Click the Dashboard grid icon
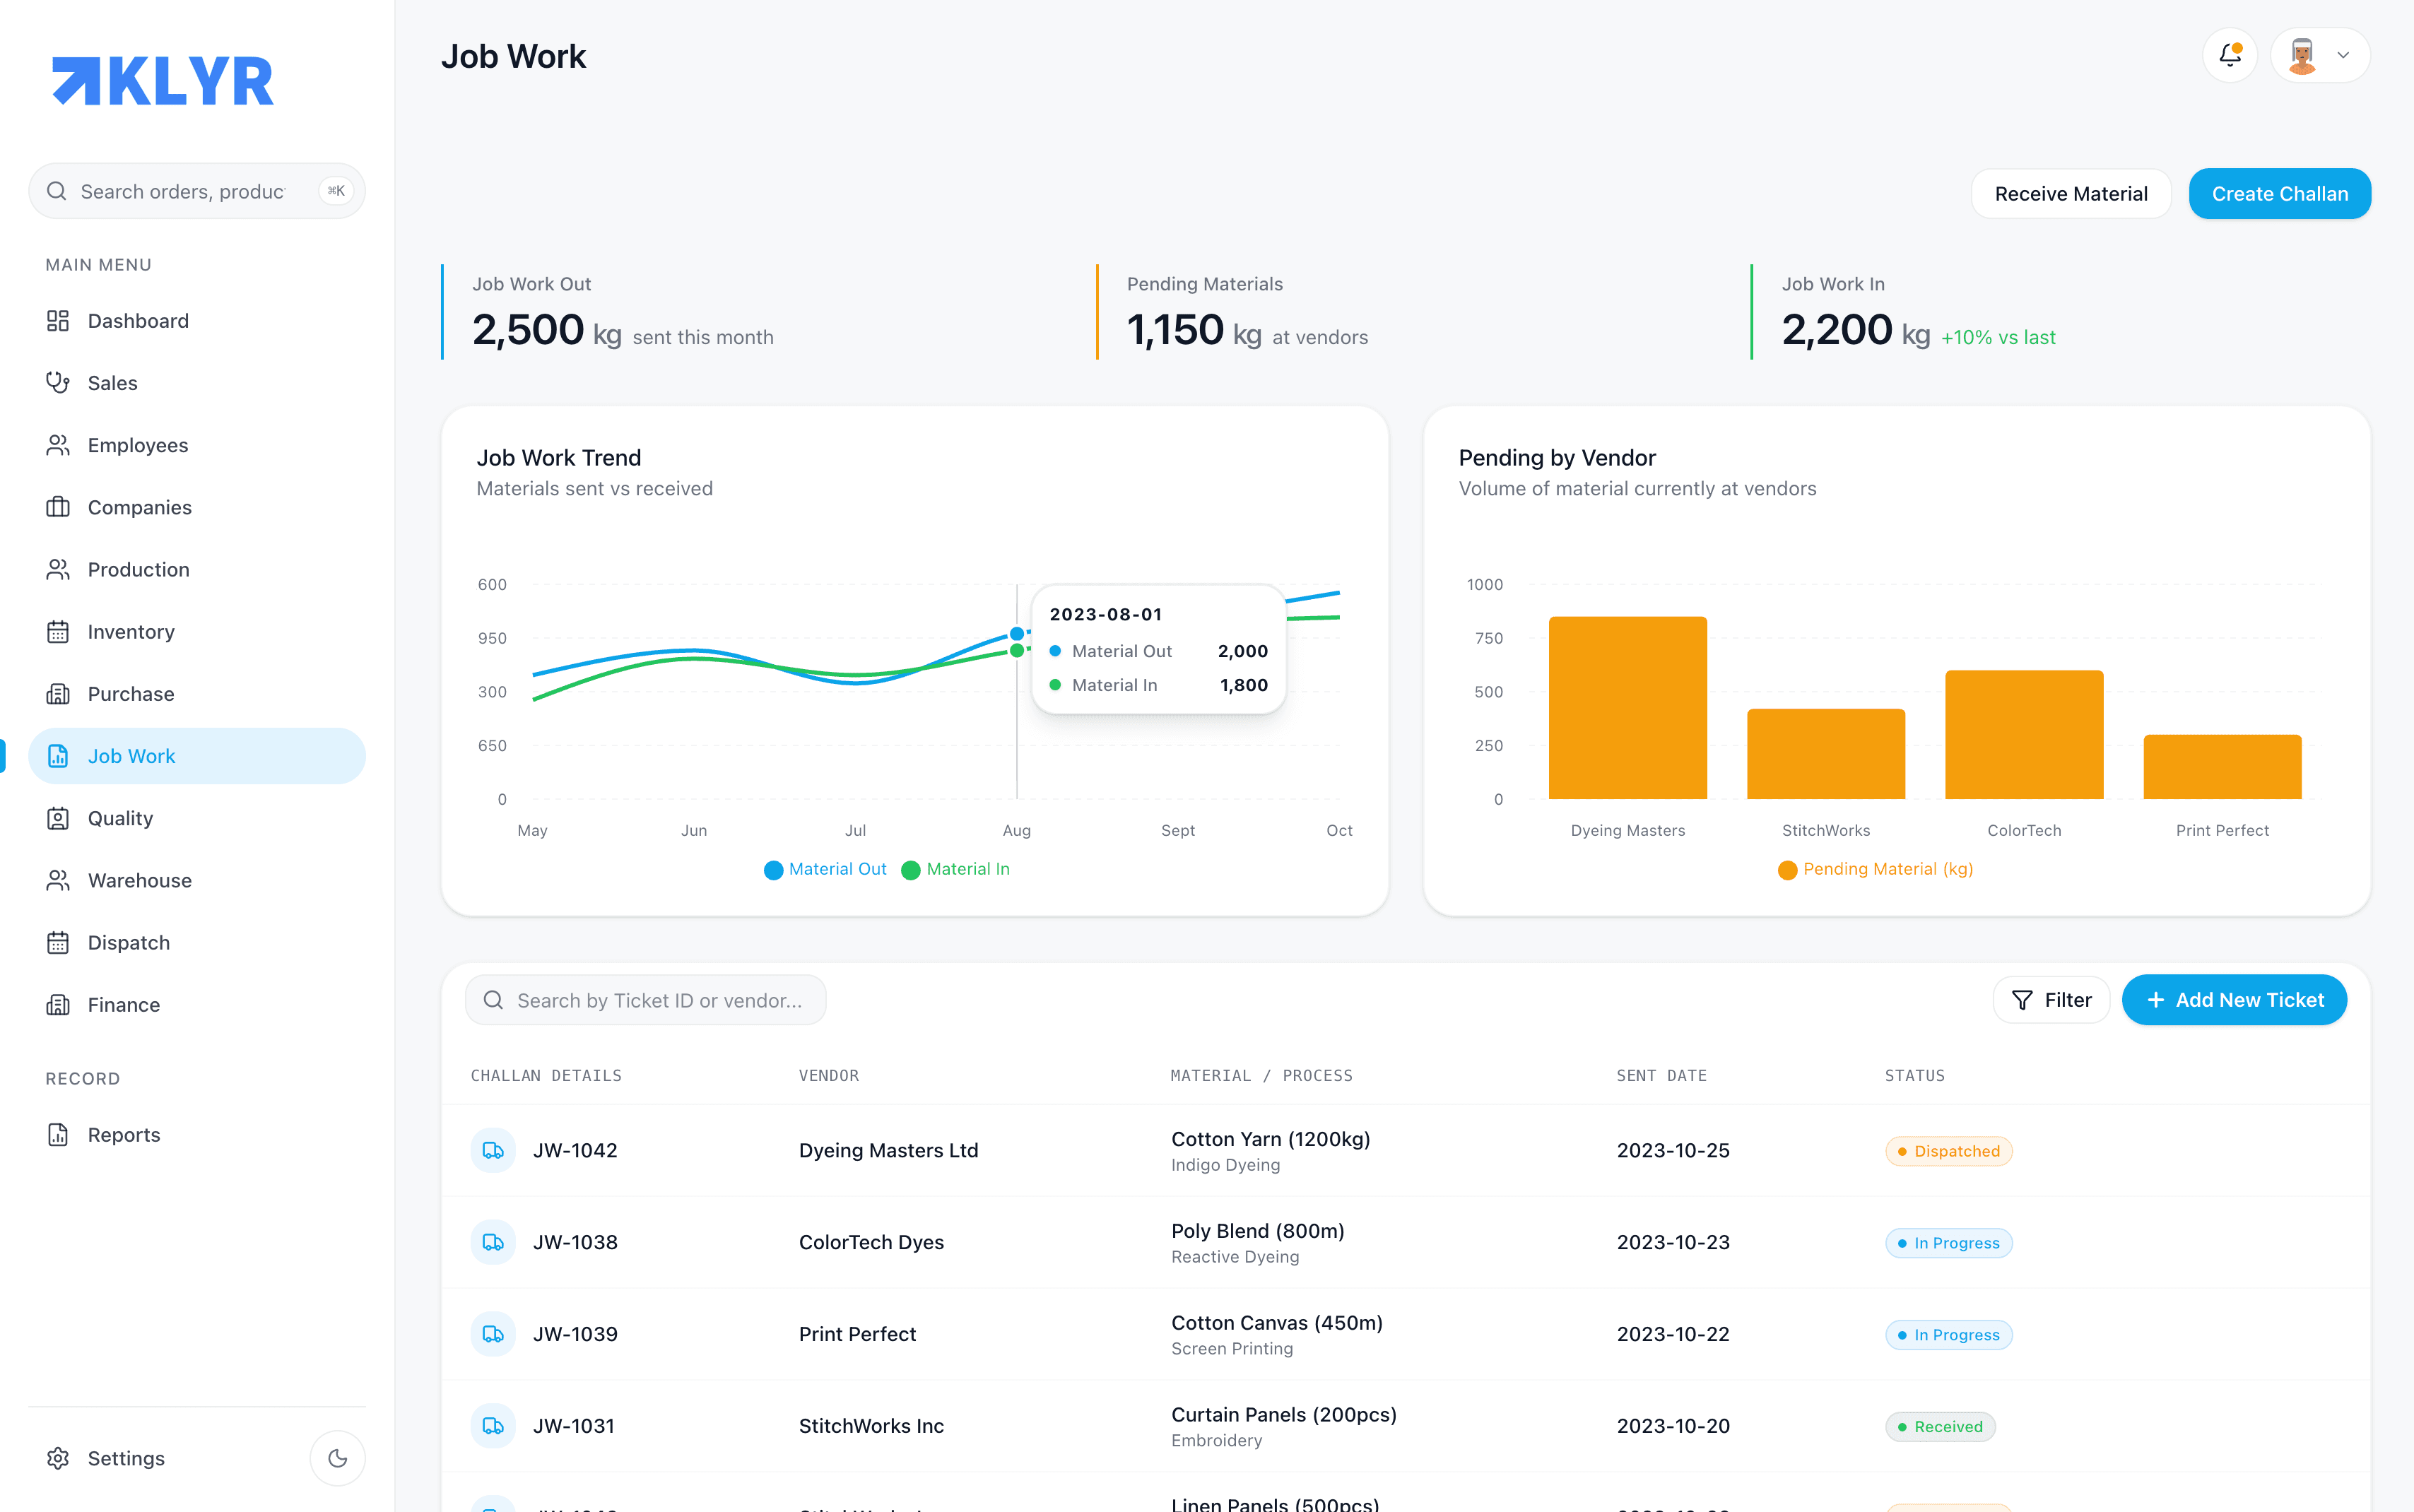 pyautogui.click(x=58, y=321)
